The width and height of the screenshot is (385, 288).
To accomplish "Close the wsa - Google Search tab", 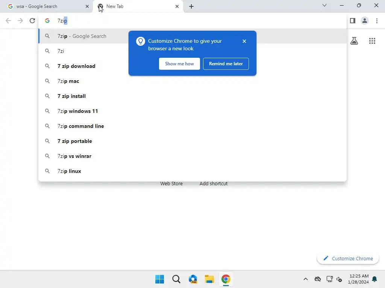I will [87, 6].
